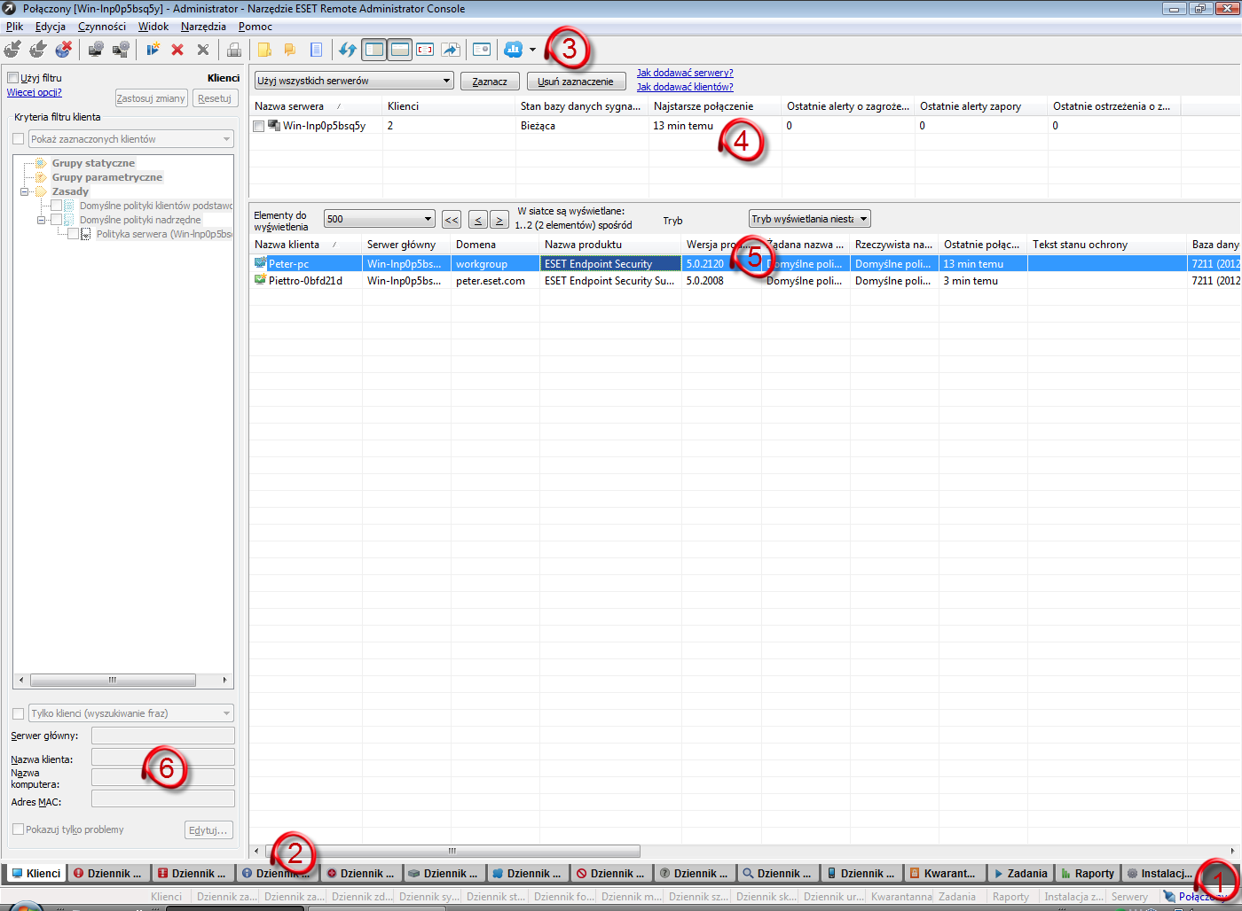Screen dimensions: 1242x911
Task: Click the << first page button
Action: (452, 220)
